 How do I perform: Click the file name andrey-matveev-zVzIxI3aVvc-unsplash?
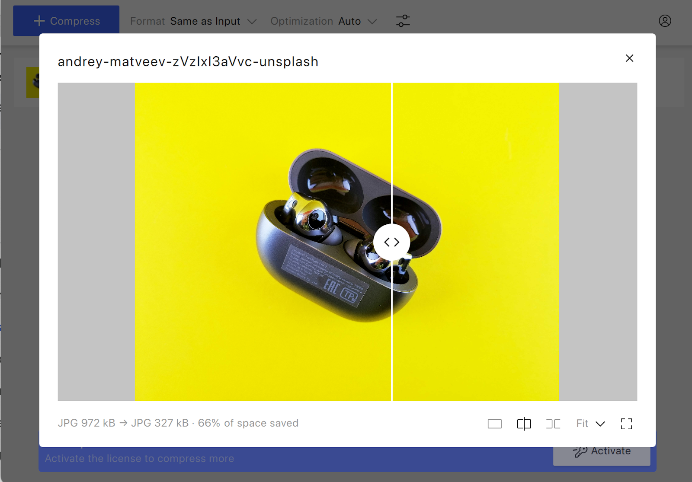point(188,61)
